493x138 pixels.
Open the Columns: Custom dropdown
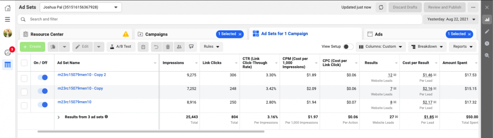381,47
